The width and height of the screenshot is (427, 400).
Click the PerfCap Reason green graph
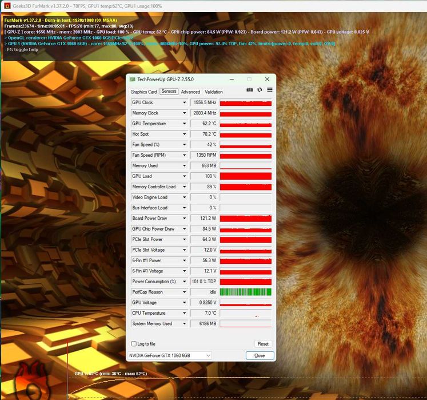pos(246,292)
